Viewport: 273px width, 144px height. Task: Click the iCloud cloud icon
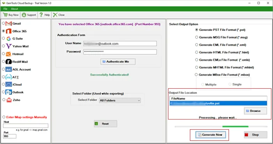[9, 84]
